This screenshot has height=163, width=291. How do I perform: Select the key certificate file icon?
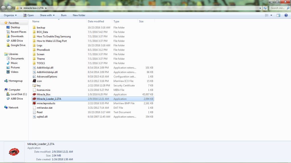click(34, 85)
